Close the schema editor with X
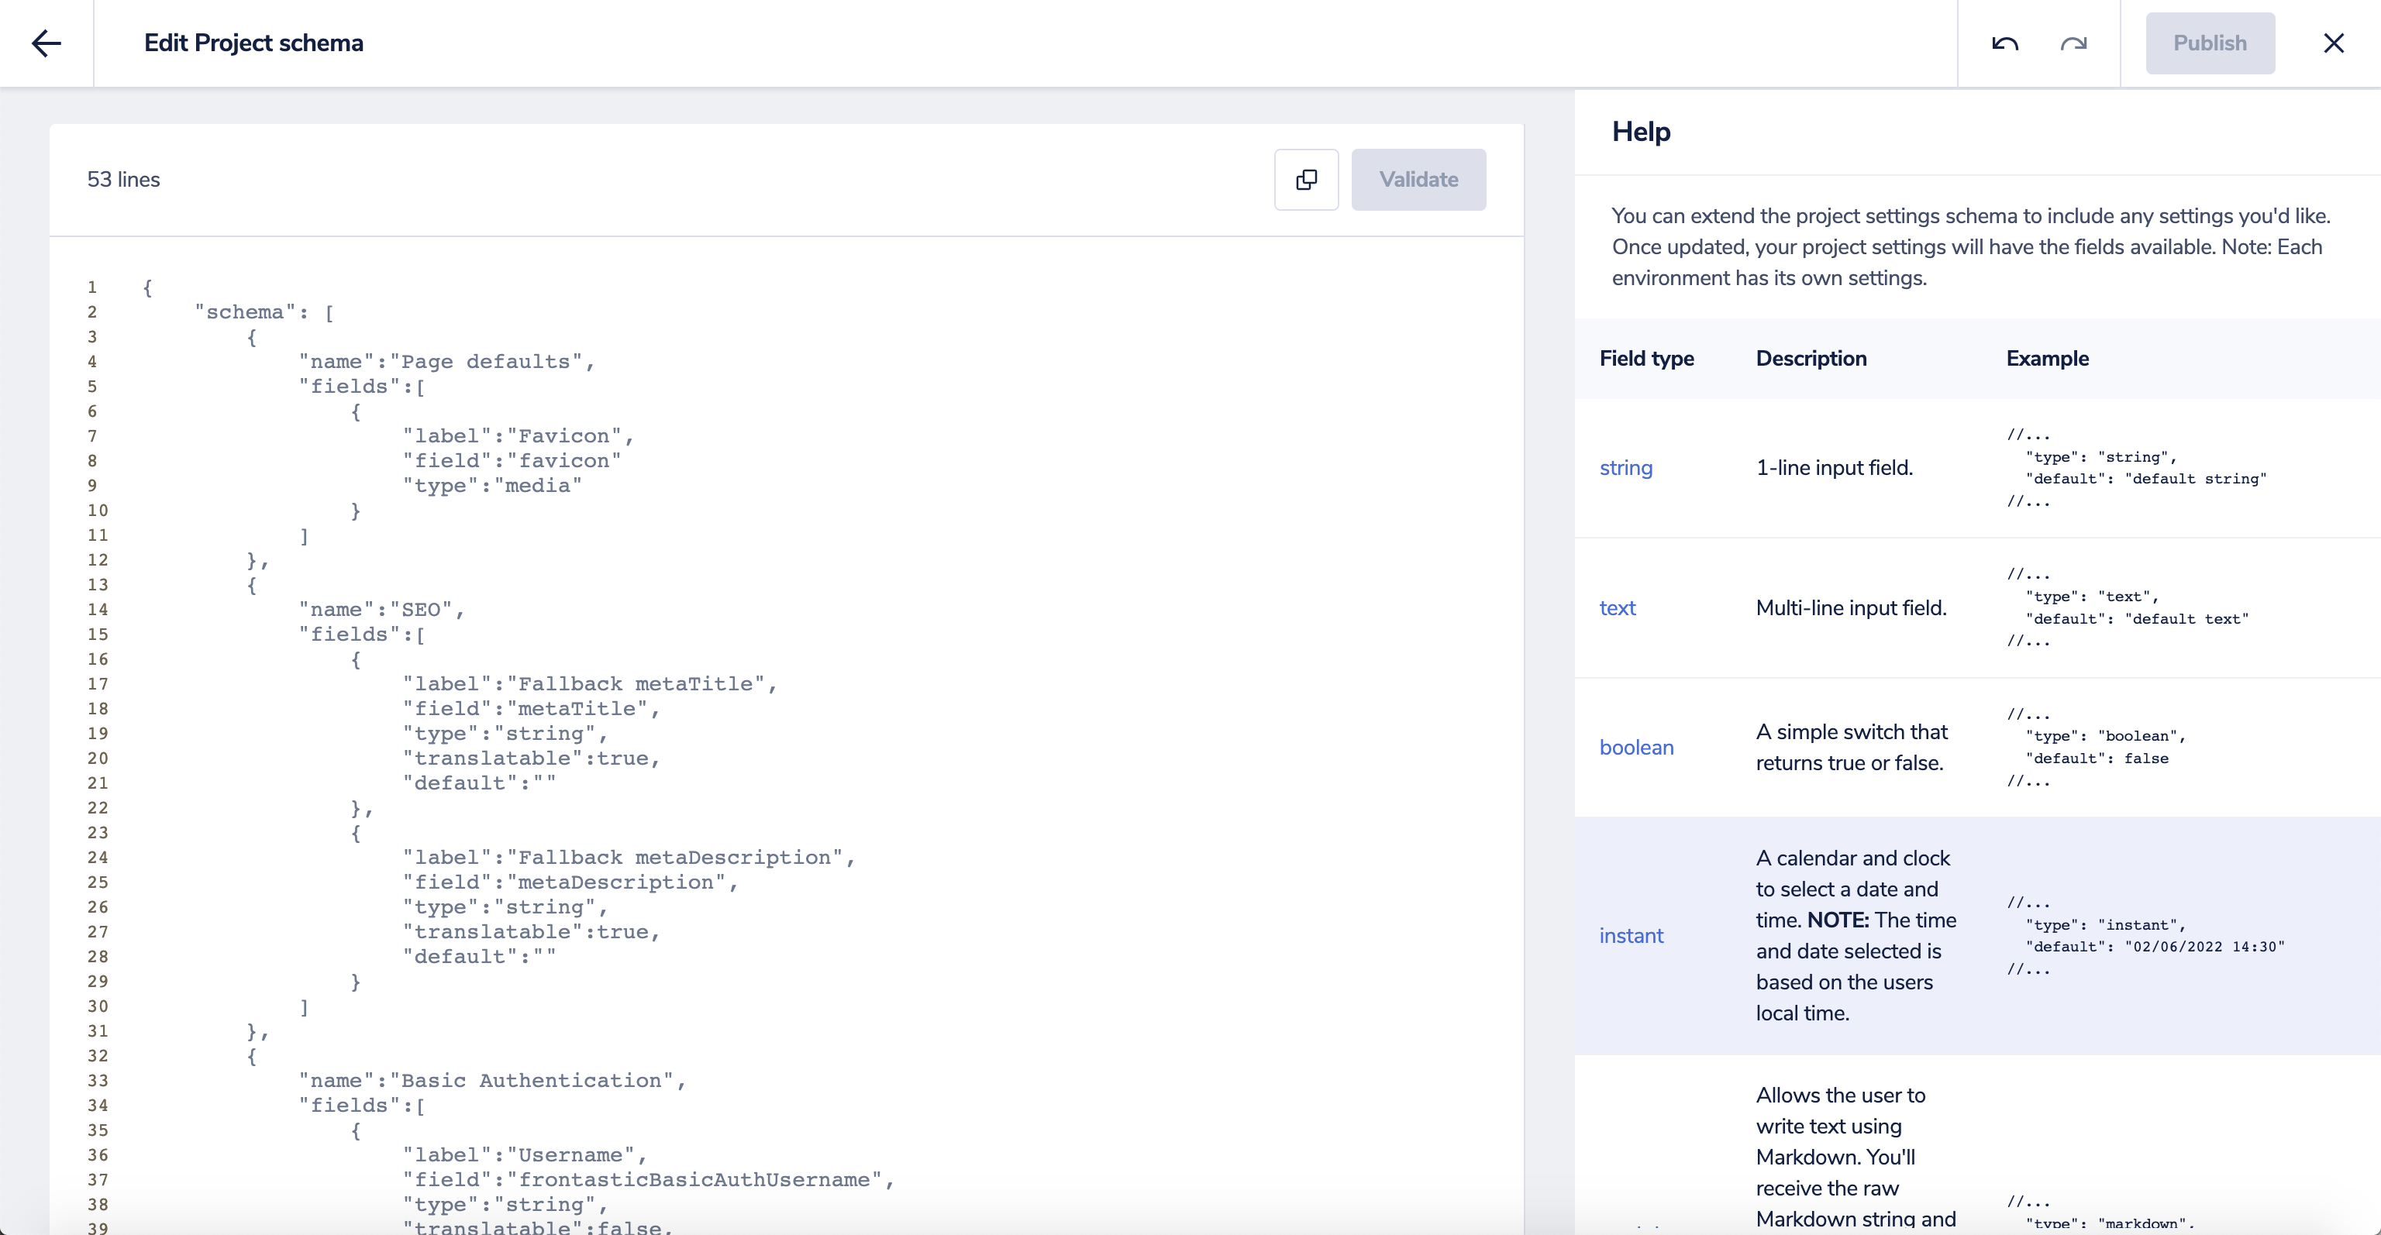Screen dimensions: 2381x1235 tap(2333, 43)
